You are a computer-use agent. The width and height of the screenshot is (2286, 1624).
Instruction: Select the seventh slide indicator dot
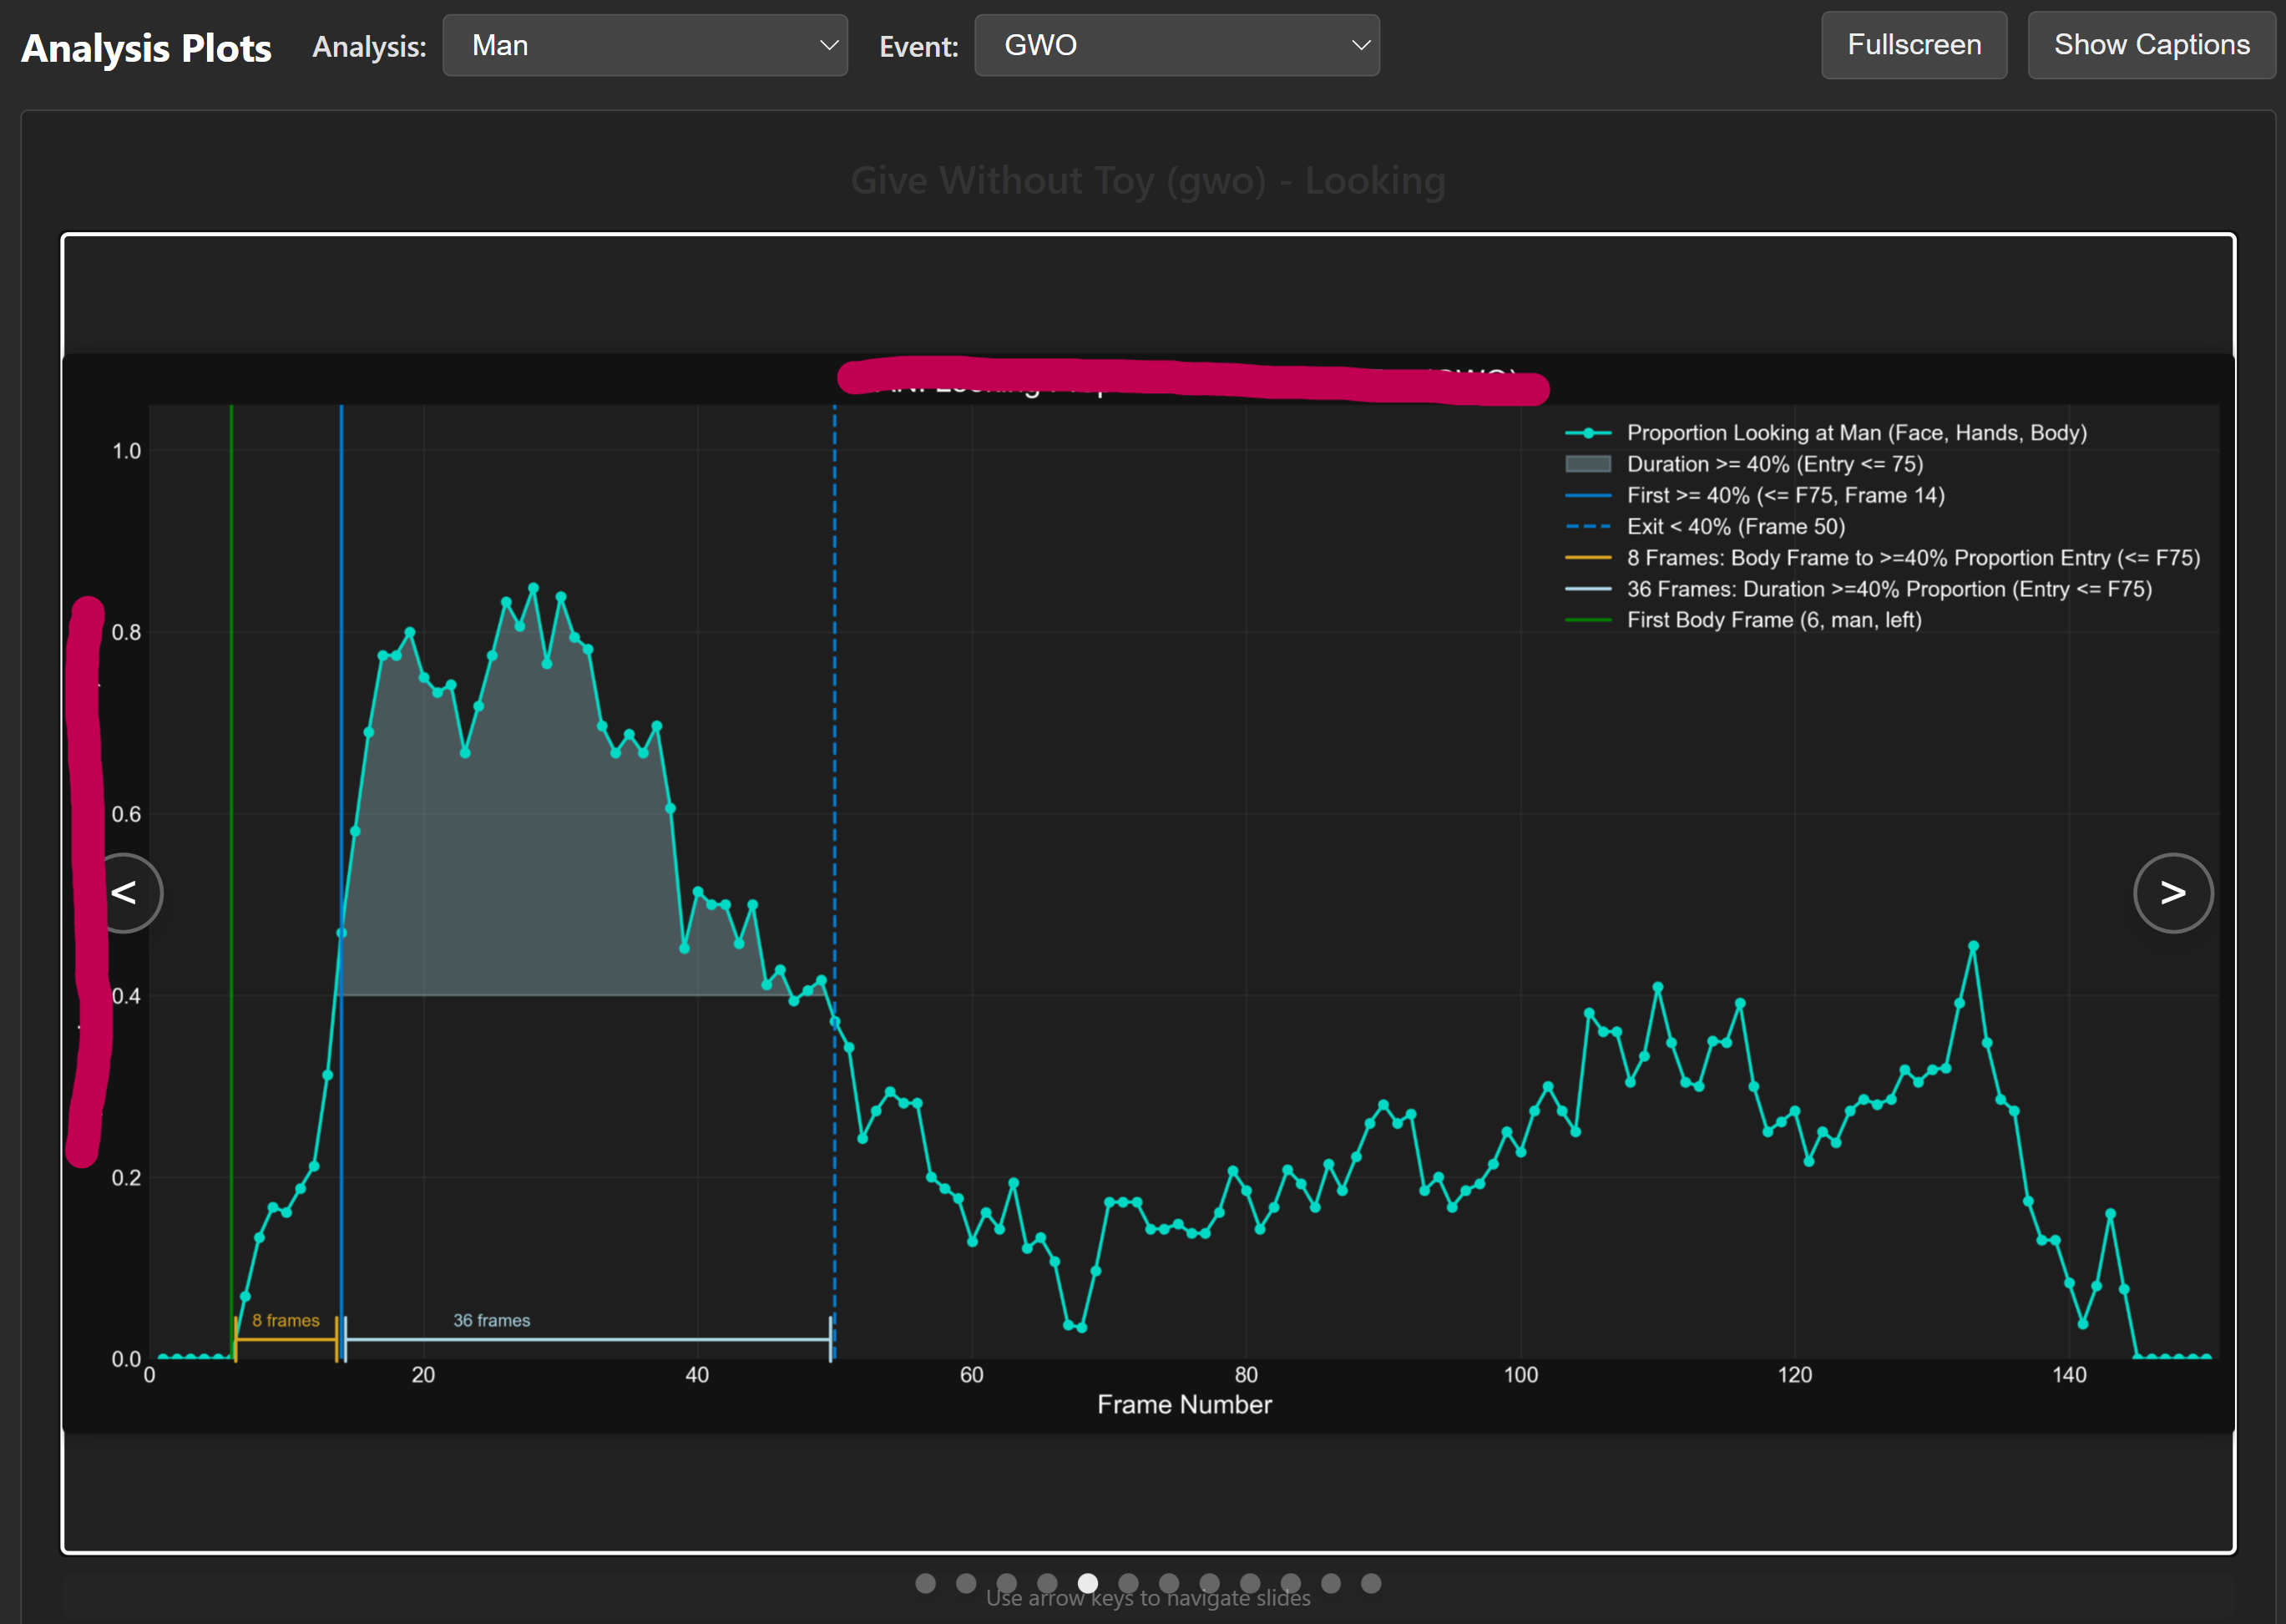[1169, 1583]
